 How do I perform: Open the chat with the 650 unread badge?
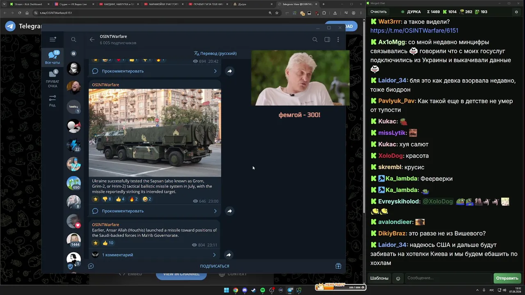pyautogui.click(x=74, y=183)
